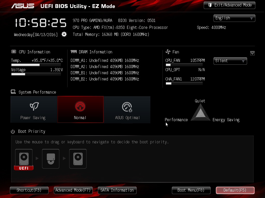Click the 10:58:25 clock display
This screenshot has width=265, height=198.
[41, 23]
